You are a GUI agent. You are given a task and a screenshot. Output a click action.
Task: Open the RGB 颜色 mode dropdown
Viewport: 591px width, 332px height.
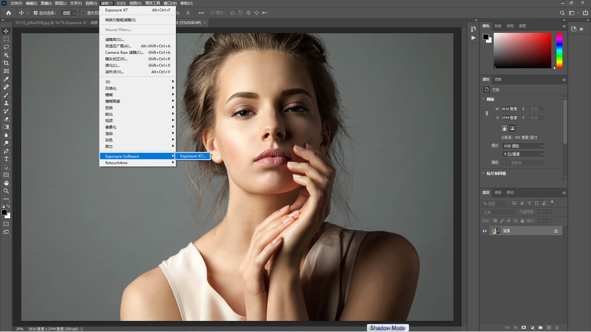click(523, 146)
